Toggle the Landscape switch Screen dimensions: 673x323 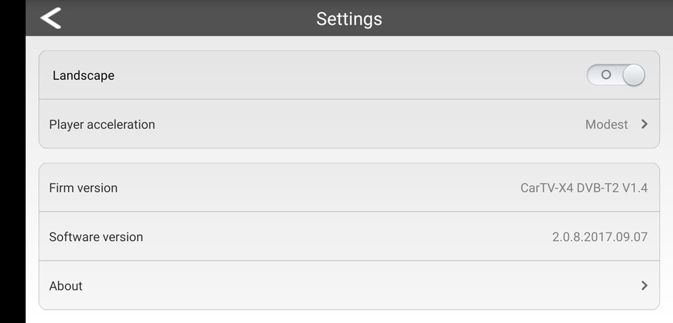click(615, 75)
